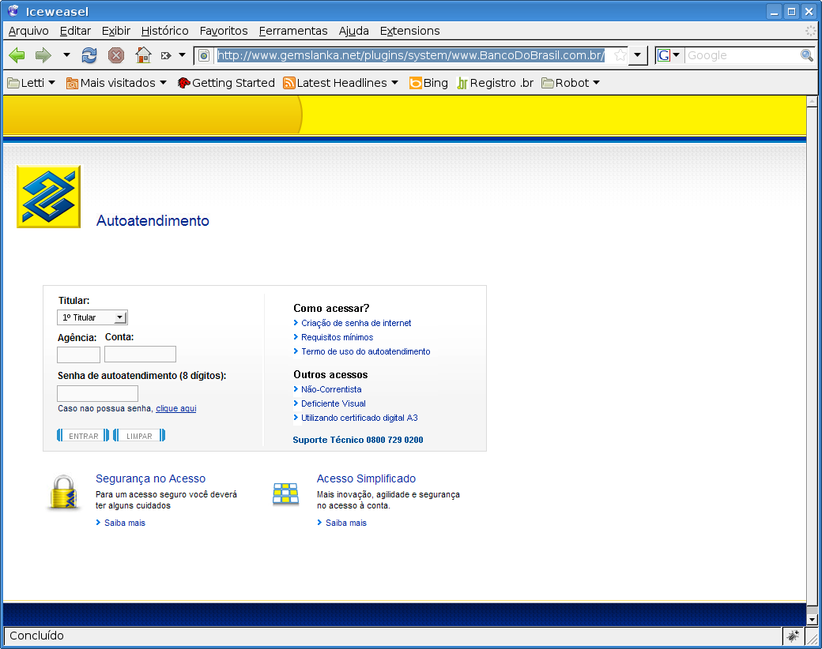This screenshot has width=822, height=649.
Task: Click the site identity icon in address bar
Action: tap(205, 55)
